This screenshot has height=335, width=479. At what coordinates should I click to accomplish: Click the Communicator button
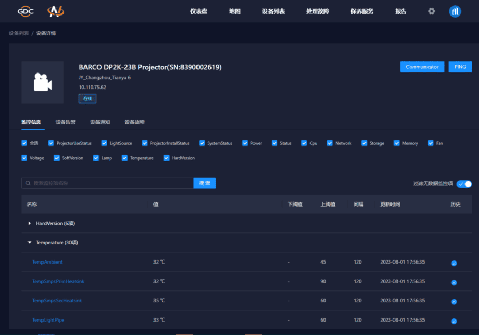422,67
